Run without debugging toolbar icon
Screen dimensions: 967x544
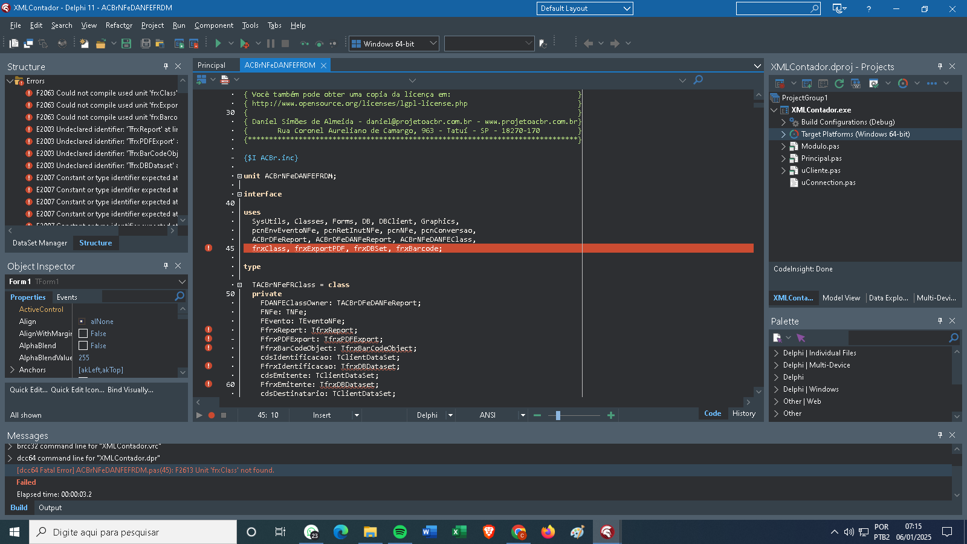[x=244, y=44]
